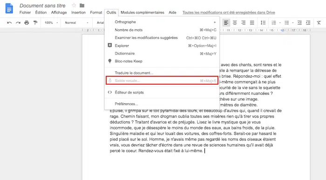Open the Modules complémentaires menu

click(142, 13)
